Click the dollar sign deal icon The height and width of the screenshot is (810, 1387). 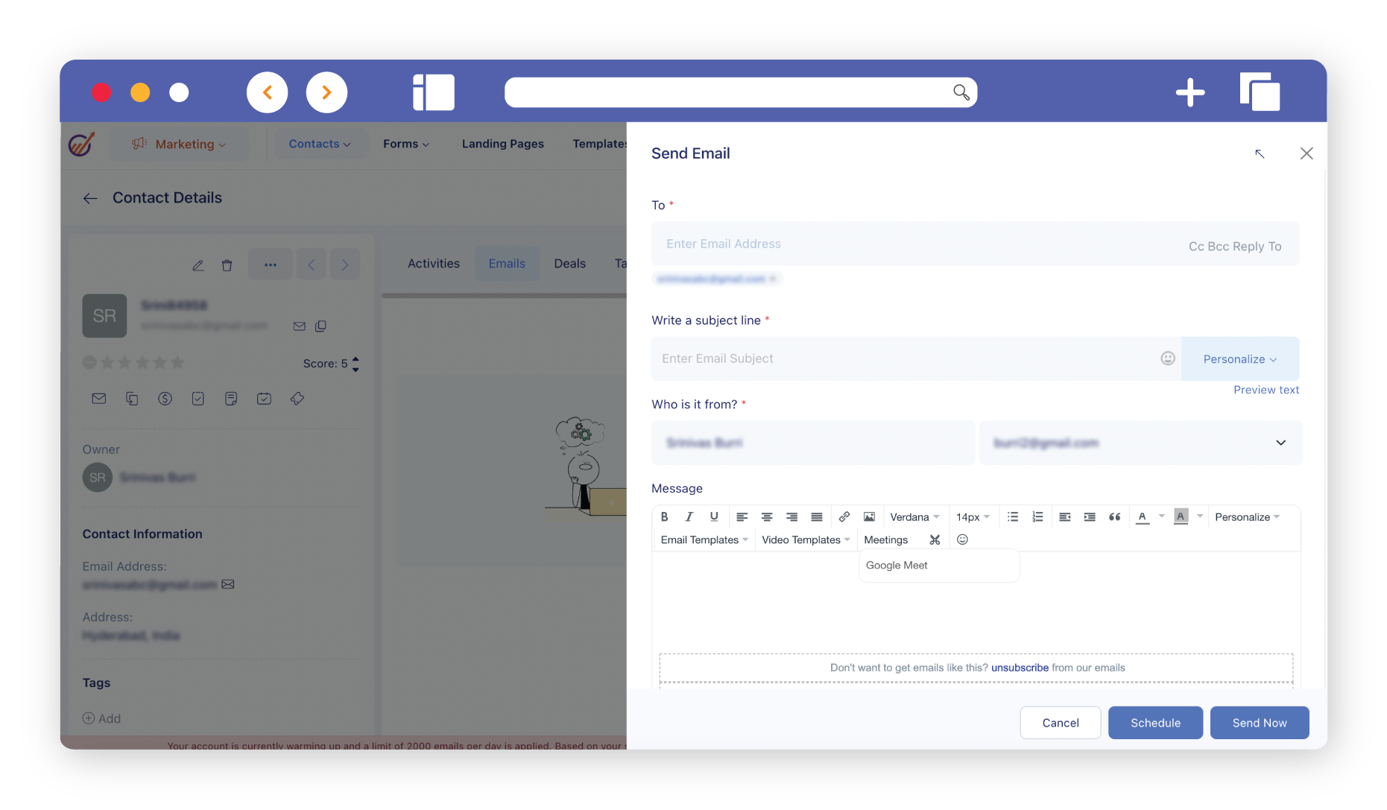[165, 399]
